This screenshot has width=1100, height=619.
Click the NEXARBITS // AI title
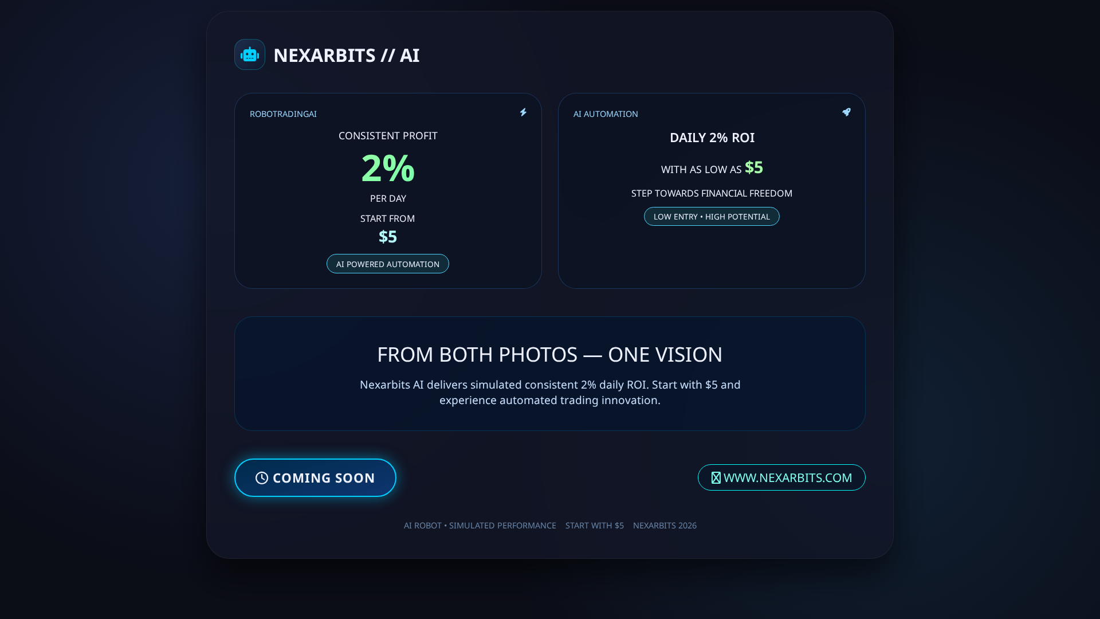click(x=347, y=55)
